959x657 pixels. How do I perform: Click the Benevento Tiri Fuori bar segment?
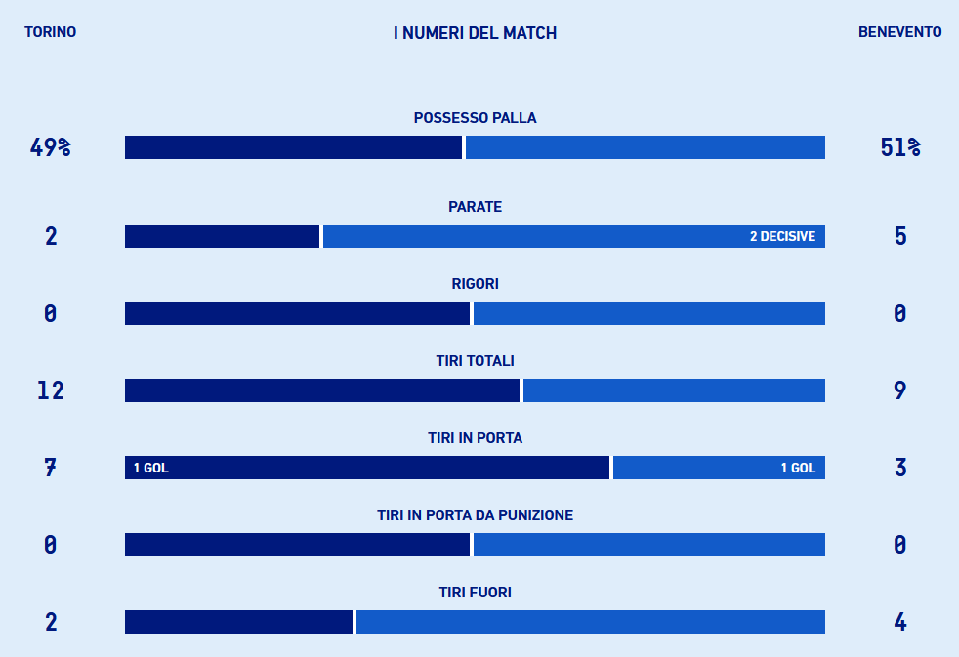(590, 622)
